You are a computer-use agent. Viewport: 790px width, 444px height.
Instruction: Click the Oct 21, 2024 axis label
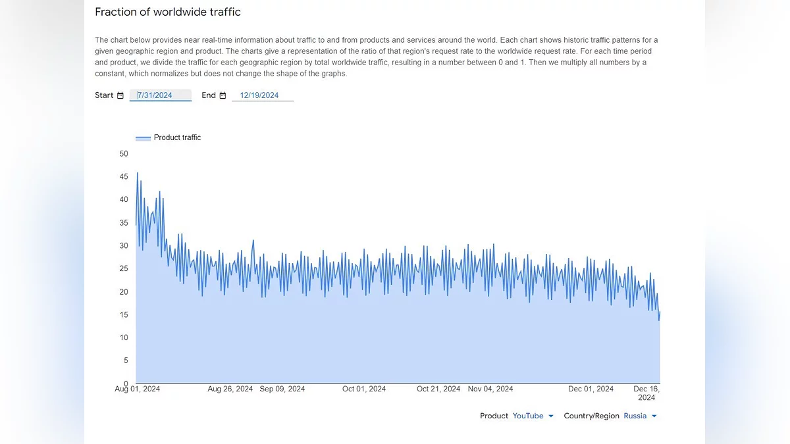coord(438,389)
